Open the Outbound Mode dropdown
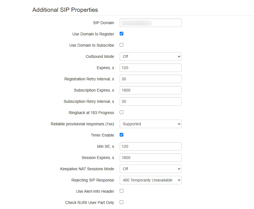 (x=150, y=56)
